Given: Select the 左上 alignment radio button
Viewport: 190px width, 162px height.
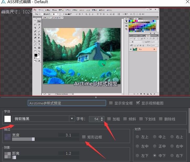Looking at the screenshot, I should click(x=137, y=137).
